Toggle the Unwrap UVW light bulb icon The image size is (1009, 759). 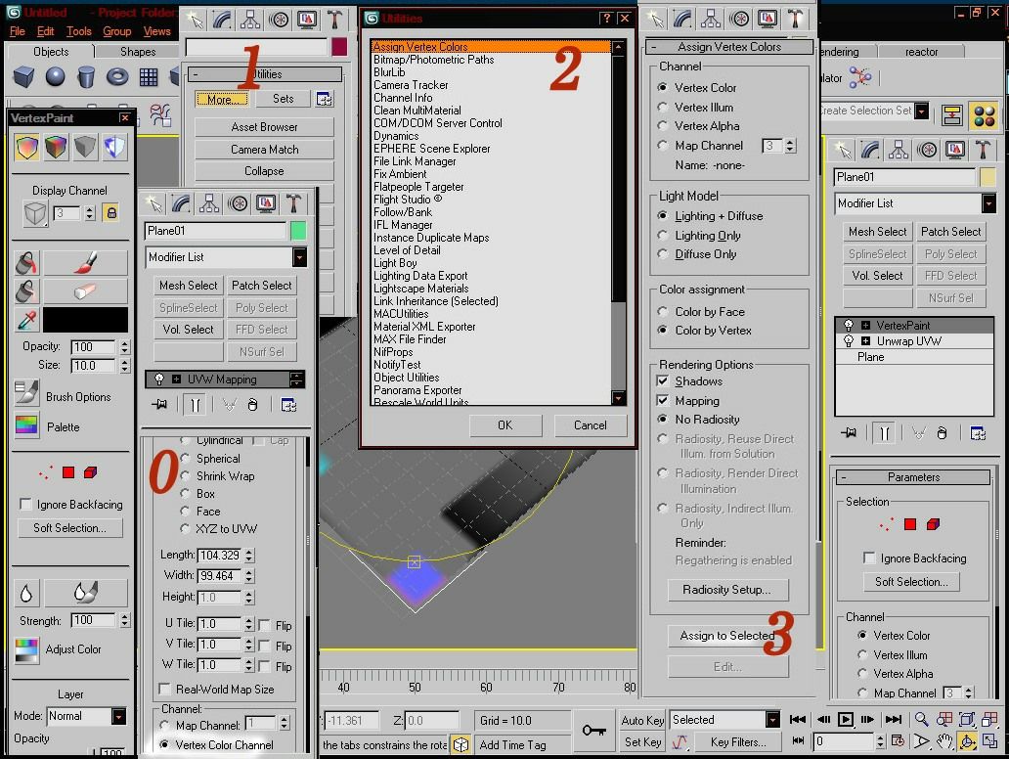(848, 340)
